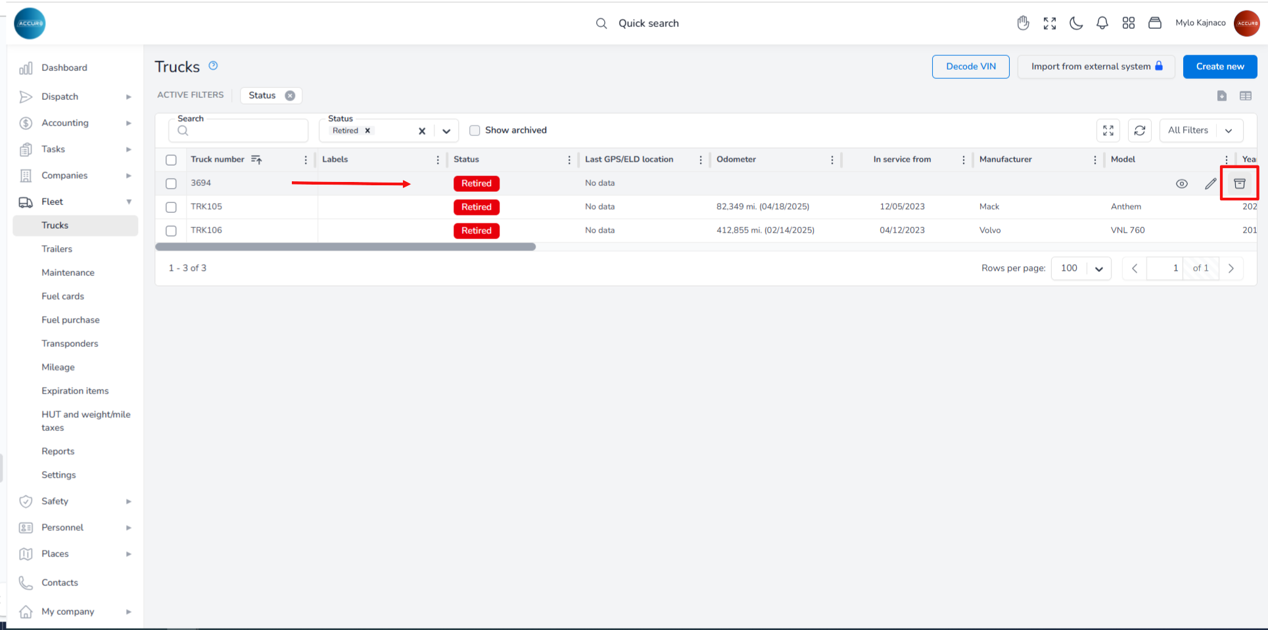The height and width of the screenshot is (630, 1268).
Task: Click the archive icon for truck 3694
Action: tap(1239, 184)
